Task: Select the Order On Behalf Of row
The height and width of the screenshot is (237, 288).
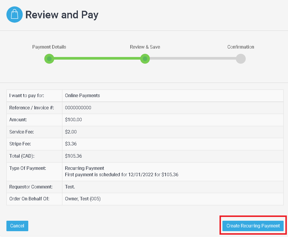Action: point(83,199)
